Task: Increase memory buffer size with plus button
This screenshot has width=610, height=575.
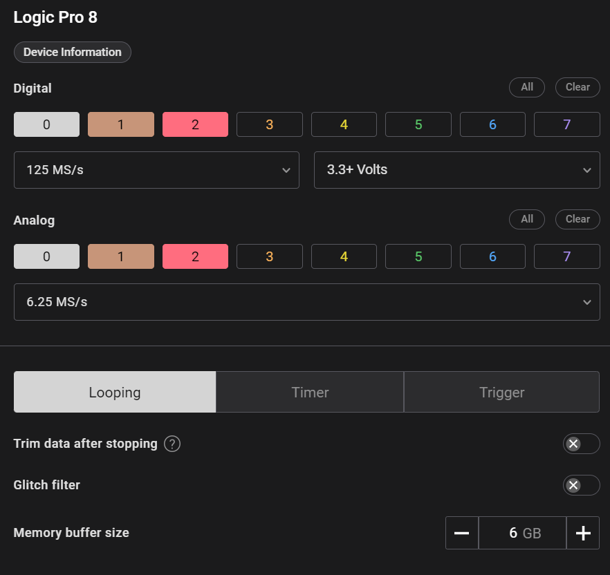Action: point(583,533)
